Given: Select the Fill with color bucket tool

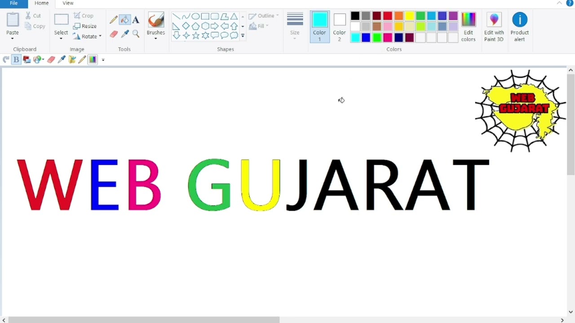Looking at the screenshot, I should pyautogui.click(x=125, y=20).
